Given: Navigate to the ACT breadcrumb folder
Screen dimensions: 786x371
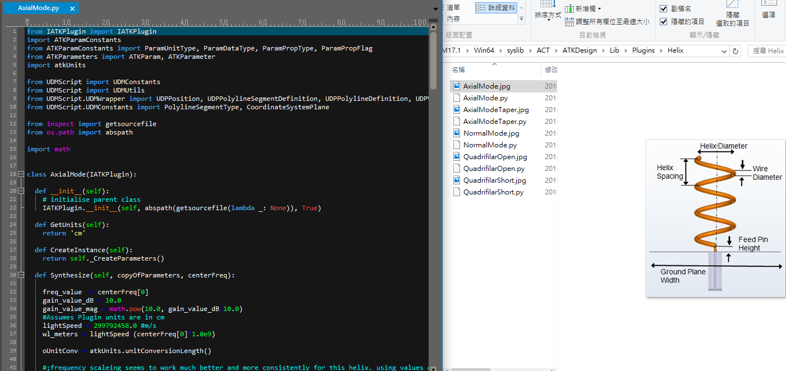Looking at the screenshot, I should click(x=543, y=50).
